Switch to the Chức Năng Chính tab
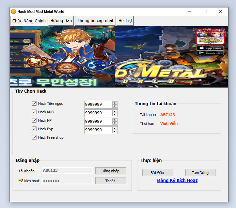 point(29,21)
